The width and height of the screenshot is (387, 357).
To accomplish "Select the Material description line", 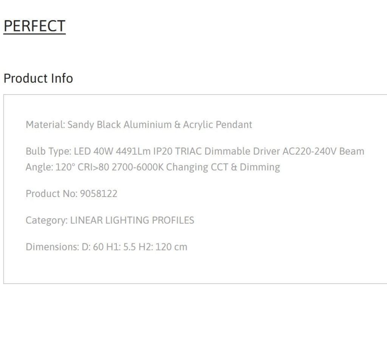I will pos(139,125).
